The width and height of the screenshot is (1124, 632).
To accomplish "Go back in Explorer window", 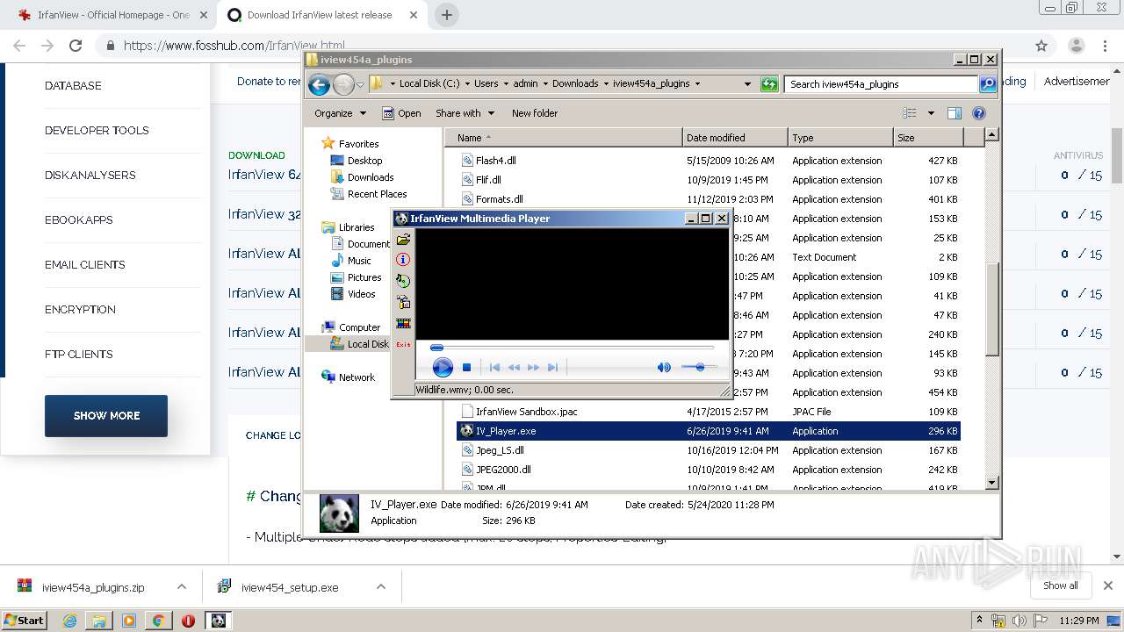I will [320, 84].
